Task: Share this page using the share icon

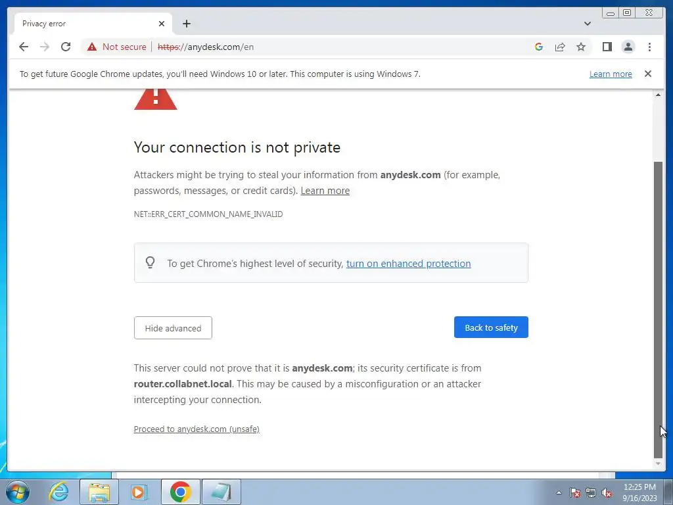Action: [560, 47]
